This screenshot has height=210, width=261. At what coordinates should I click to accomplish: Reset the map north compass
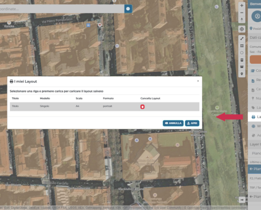click(x=241, y=19)
